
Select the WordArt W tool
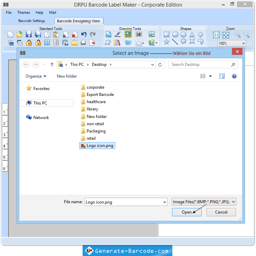tap(128, 43)
